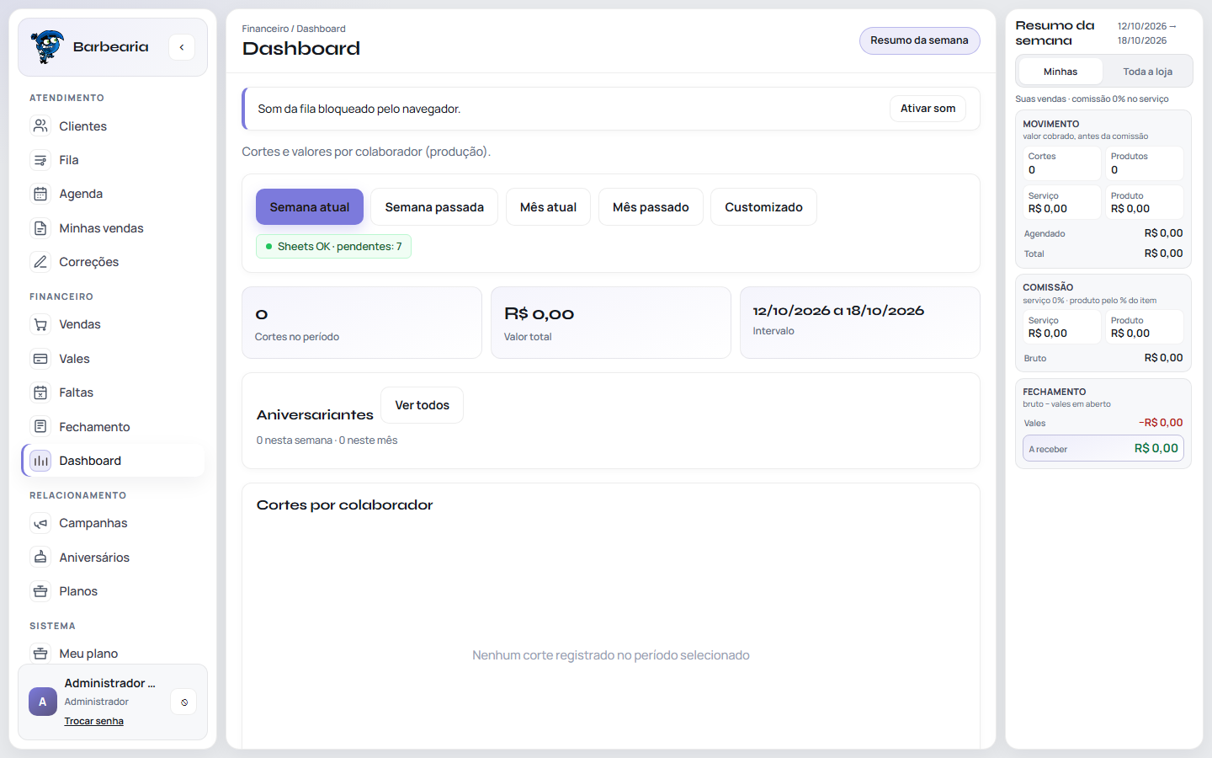Image resolution: width=1212 pixels, height=758 pixels.
Task: Click the 'Nenhum corte registrado' empty message
Action: pyautogui.click(x=611, y=655)
